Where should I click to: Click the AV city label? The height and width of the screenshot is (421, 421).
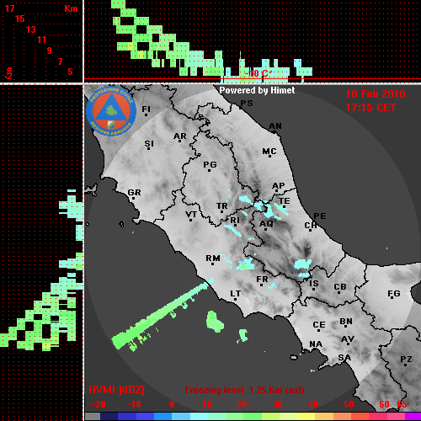coord(348,339)
